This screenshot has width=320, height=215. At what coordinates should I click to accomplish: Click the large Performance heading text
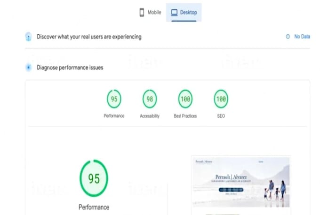point(94,207)
